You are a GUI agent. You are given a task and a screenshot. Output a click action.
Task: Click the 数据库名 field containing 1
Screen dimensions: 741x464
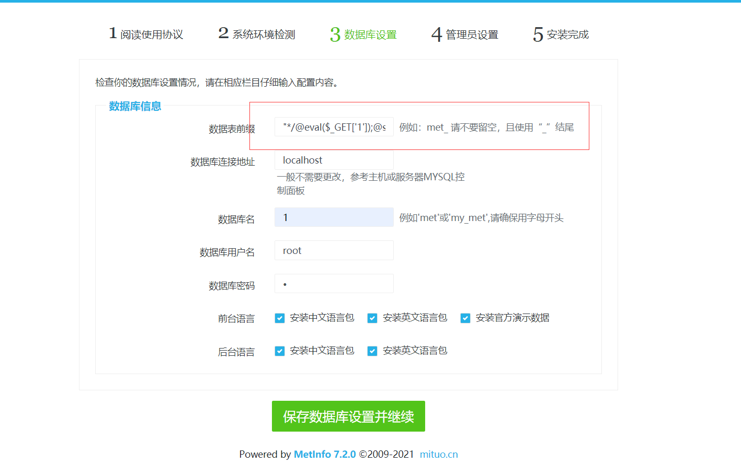[334, 217]
